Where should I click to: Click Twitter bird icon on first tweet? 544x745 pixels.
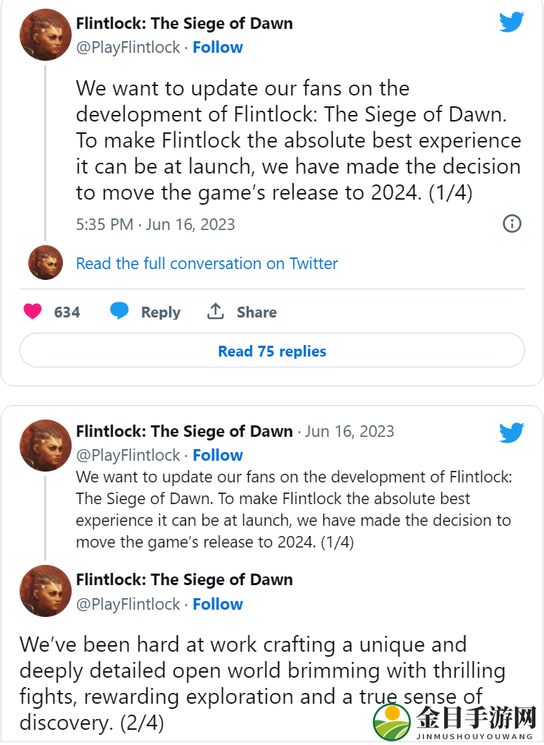[x=511, y=22]
